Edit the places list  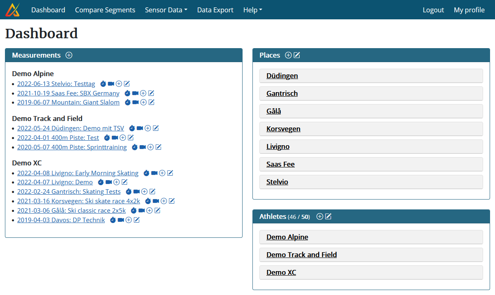click(x=297, y=55)
